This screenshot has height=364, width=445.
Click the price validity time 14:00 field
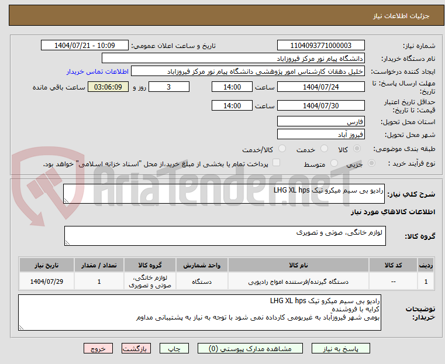[x=232, y=105]
